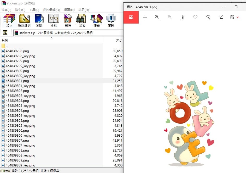The width and height of the screenshot is (246, 173).
Task: Zoom in on the photo with magnifier plus
Action: pos(157,17)
